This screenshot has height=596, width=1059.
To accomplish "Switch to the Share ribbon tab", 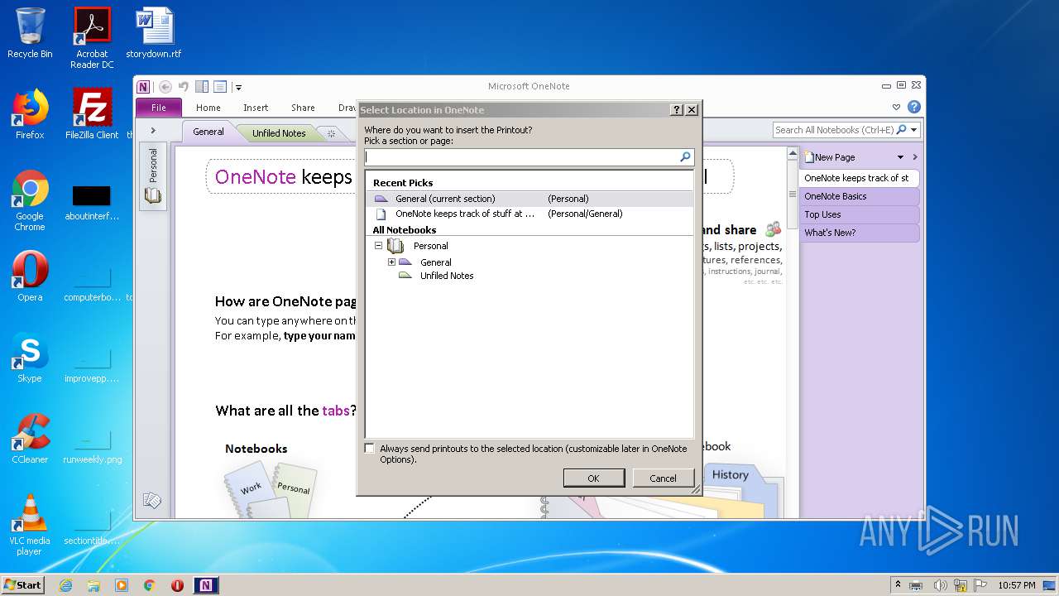I will pos(303,108).
